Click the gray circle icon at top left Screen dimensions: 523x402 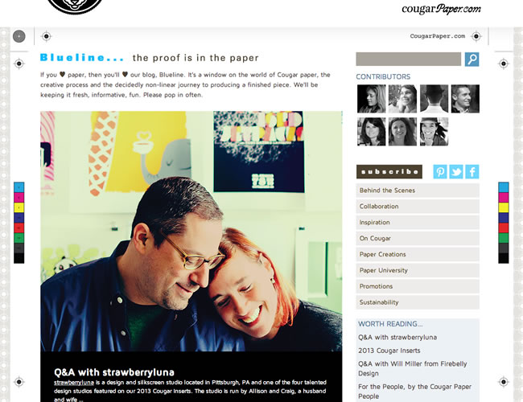(x=19, y=36)
